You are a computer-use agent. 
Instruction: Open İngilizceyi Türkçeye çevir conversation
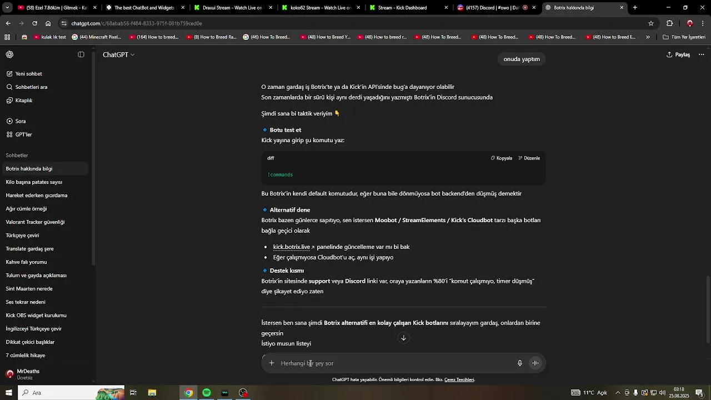click(x=44, y=329)
